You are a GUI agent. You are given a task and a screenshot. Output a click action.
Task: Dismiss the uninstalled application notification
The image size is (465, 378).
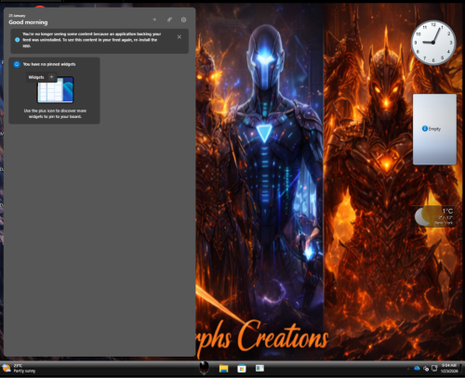tap(179, 37)
